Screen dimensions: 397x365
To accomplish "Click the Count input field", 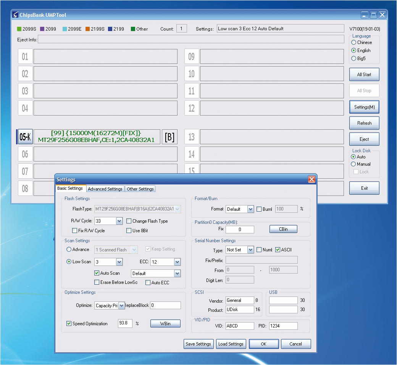I will pyautogui.click(x=182, y=29).
